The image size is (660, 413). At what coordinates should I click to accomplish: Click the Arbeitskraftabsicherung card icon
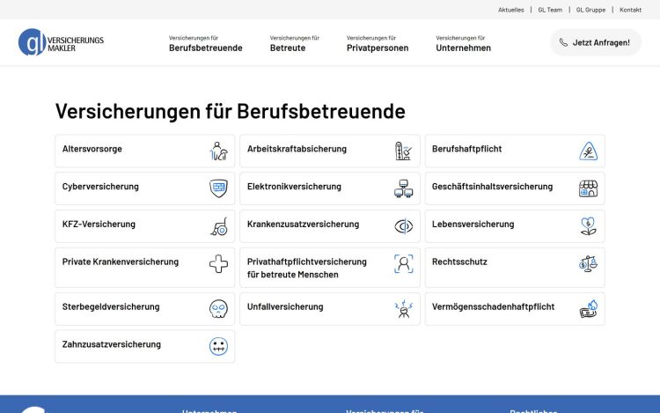403,151
